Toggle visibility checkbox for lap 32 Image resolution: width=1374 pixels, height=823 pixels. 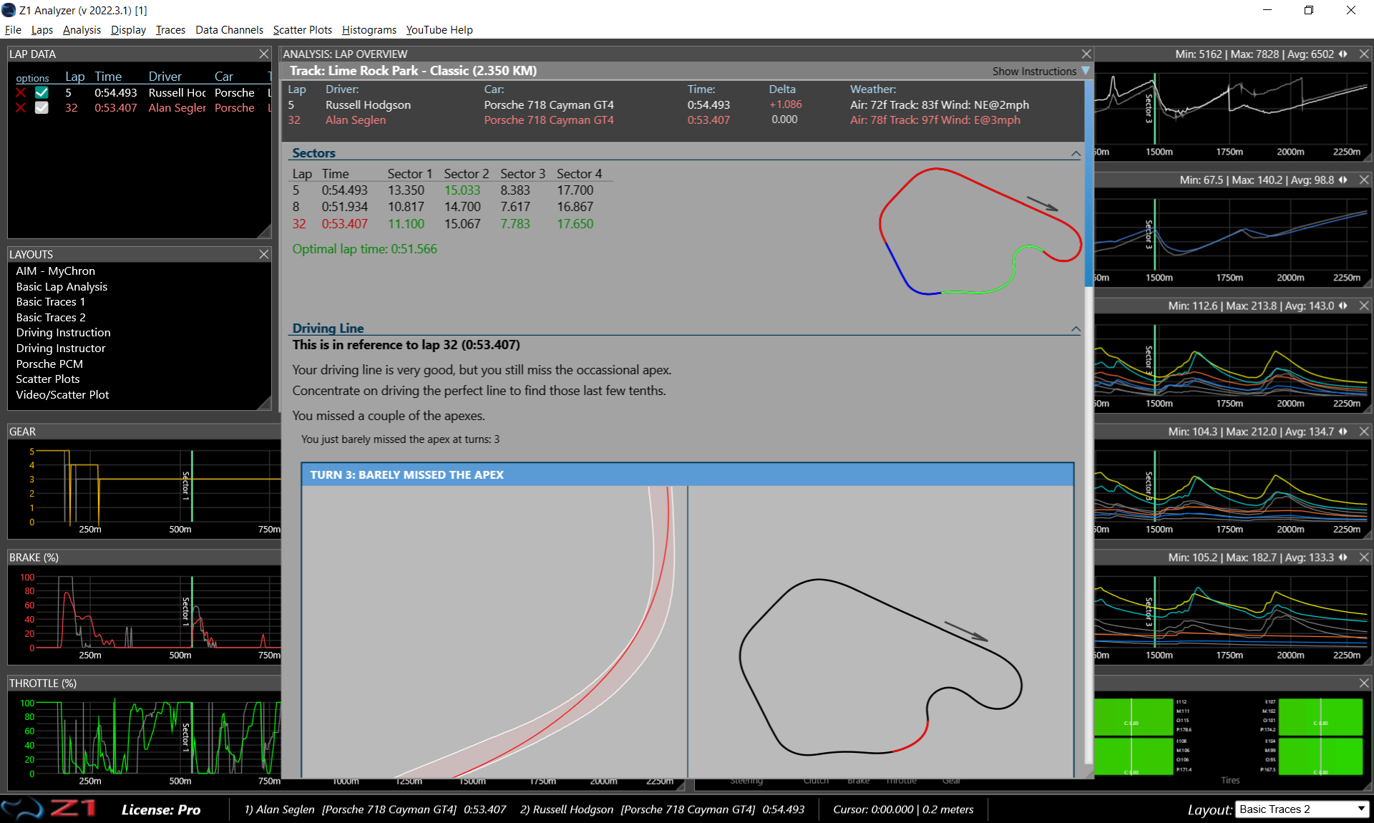pyautogui.click(x=42, y=108)
